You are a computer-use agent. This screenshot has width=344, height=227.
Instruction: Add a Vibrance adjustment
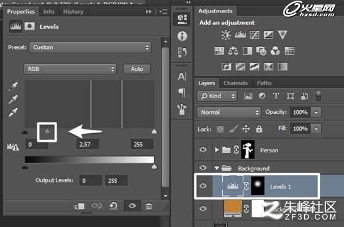(283, 35)
